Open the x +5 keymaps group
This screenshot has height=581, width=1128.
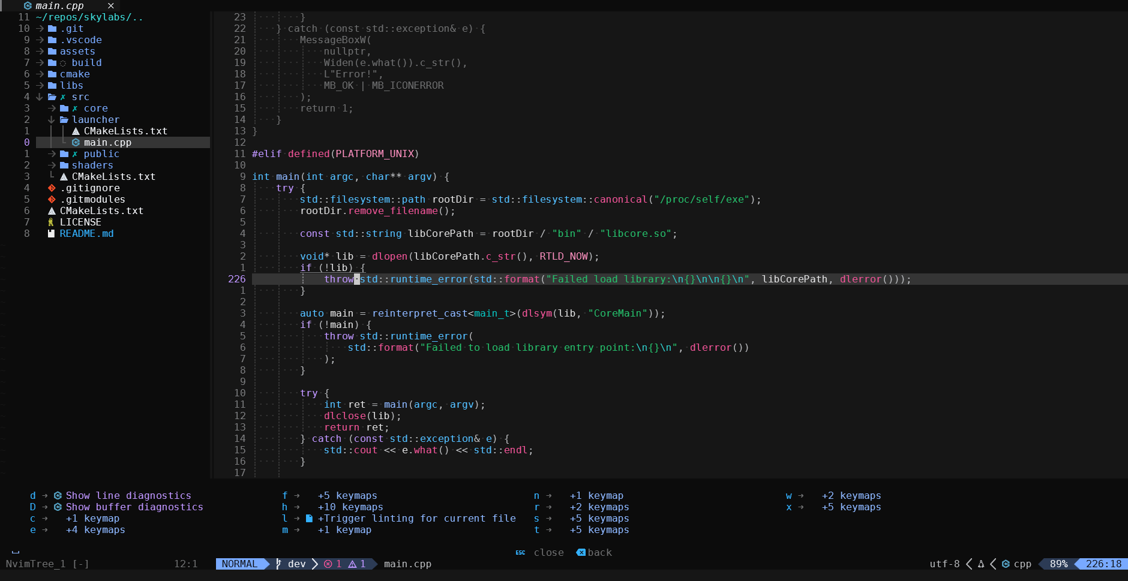pos(851,507)
